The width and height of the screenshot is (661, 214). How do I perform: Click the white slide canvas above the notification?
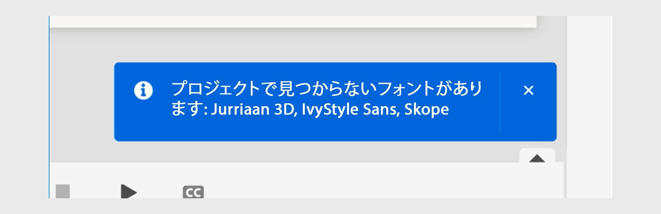click(x=289, y=21)
